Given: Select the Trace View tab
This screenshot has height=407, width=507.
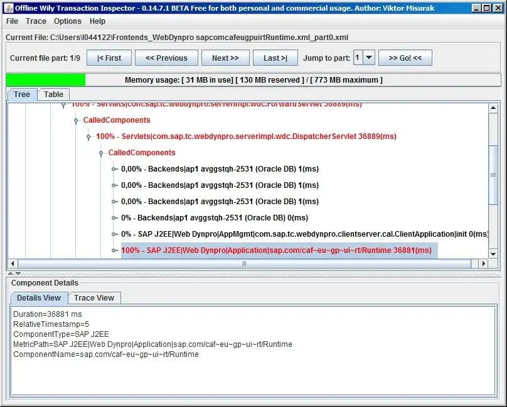Looking at the screenshot, I should point(94,298).
